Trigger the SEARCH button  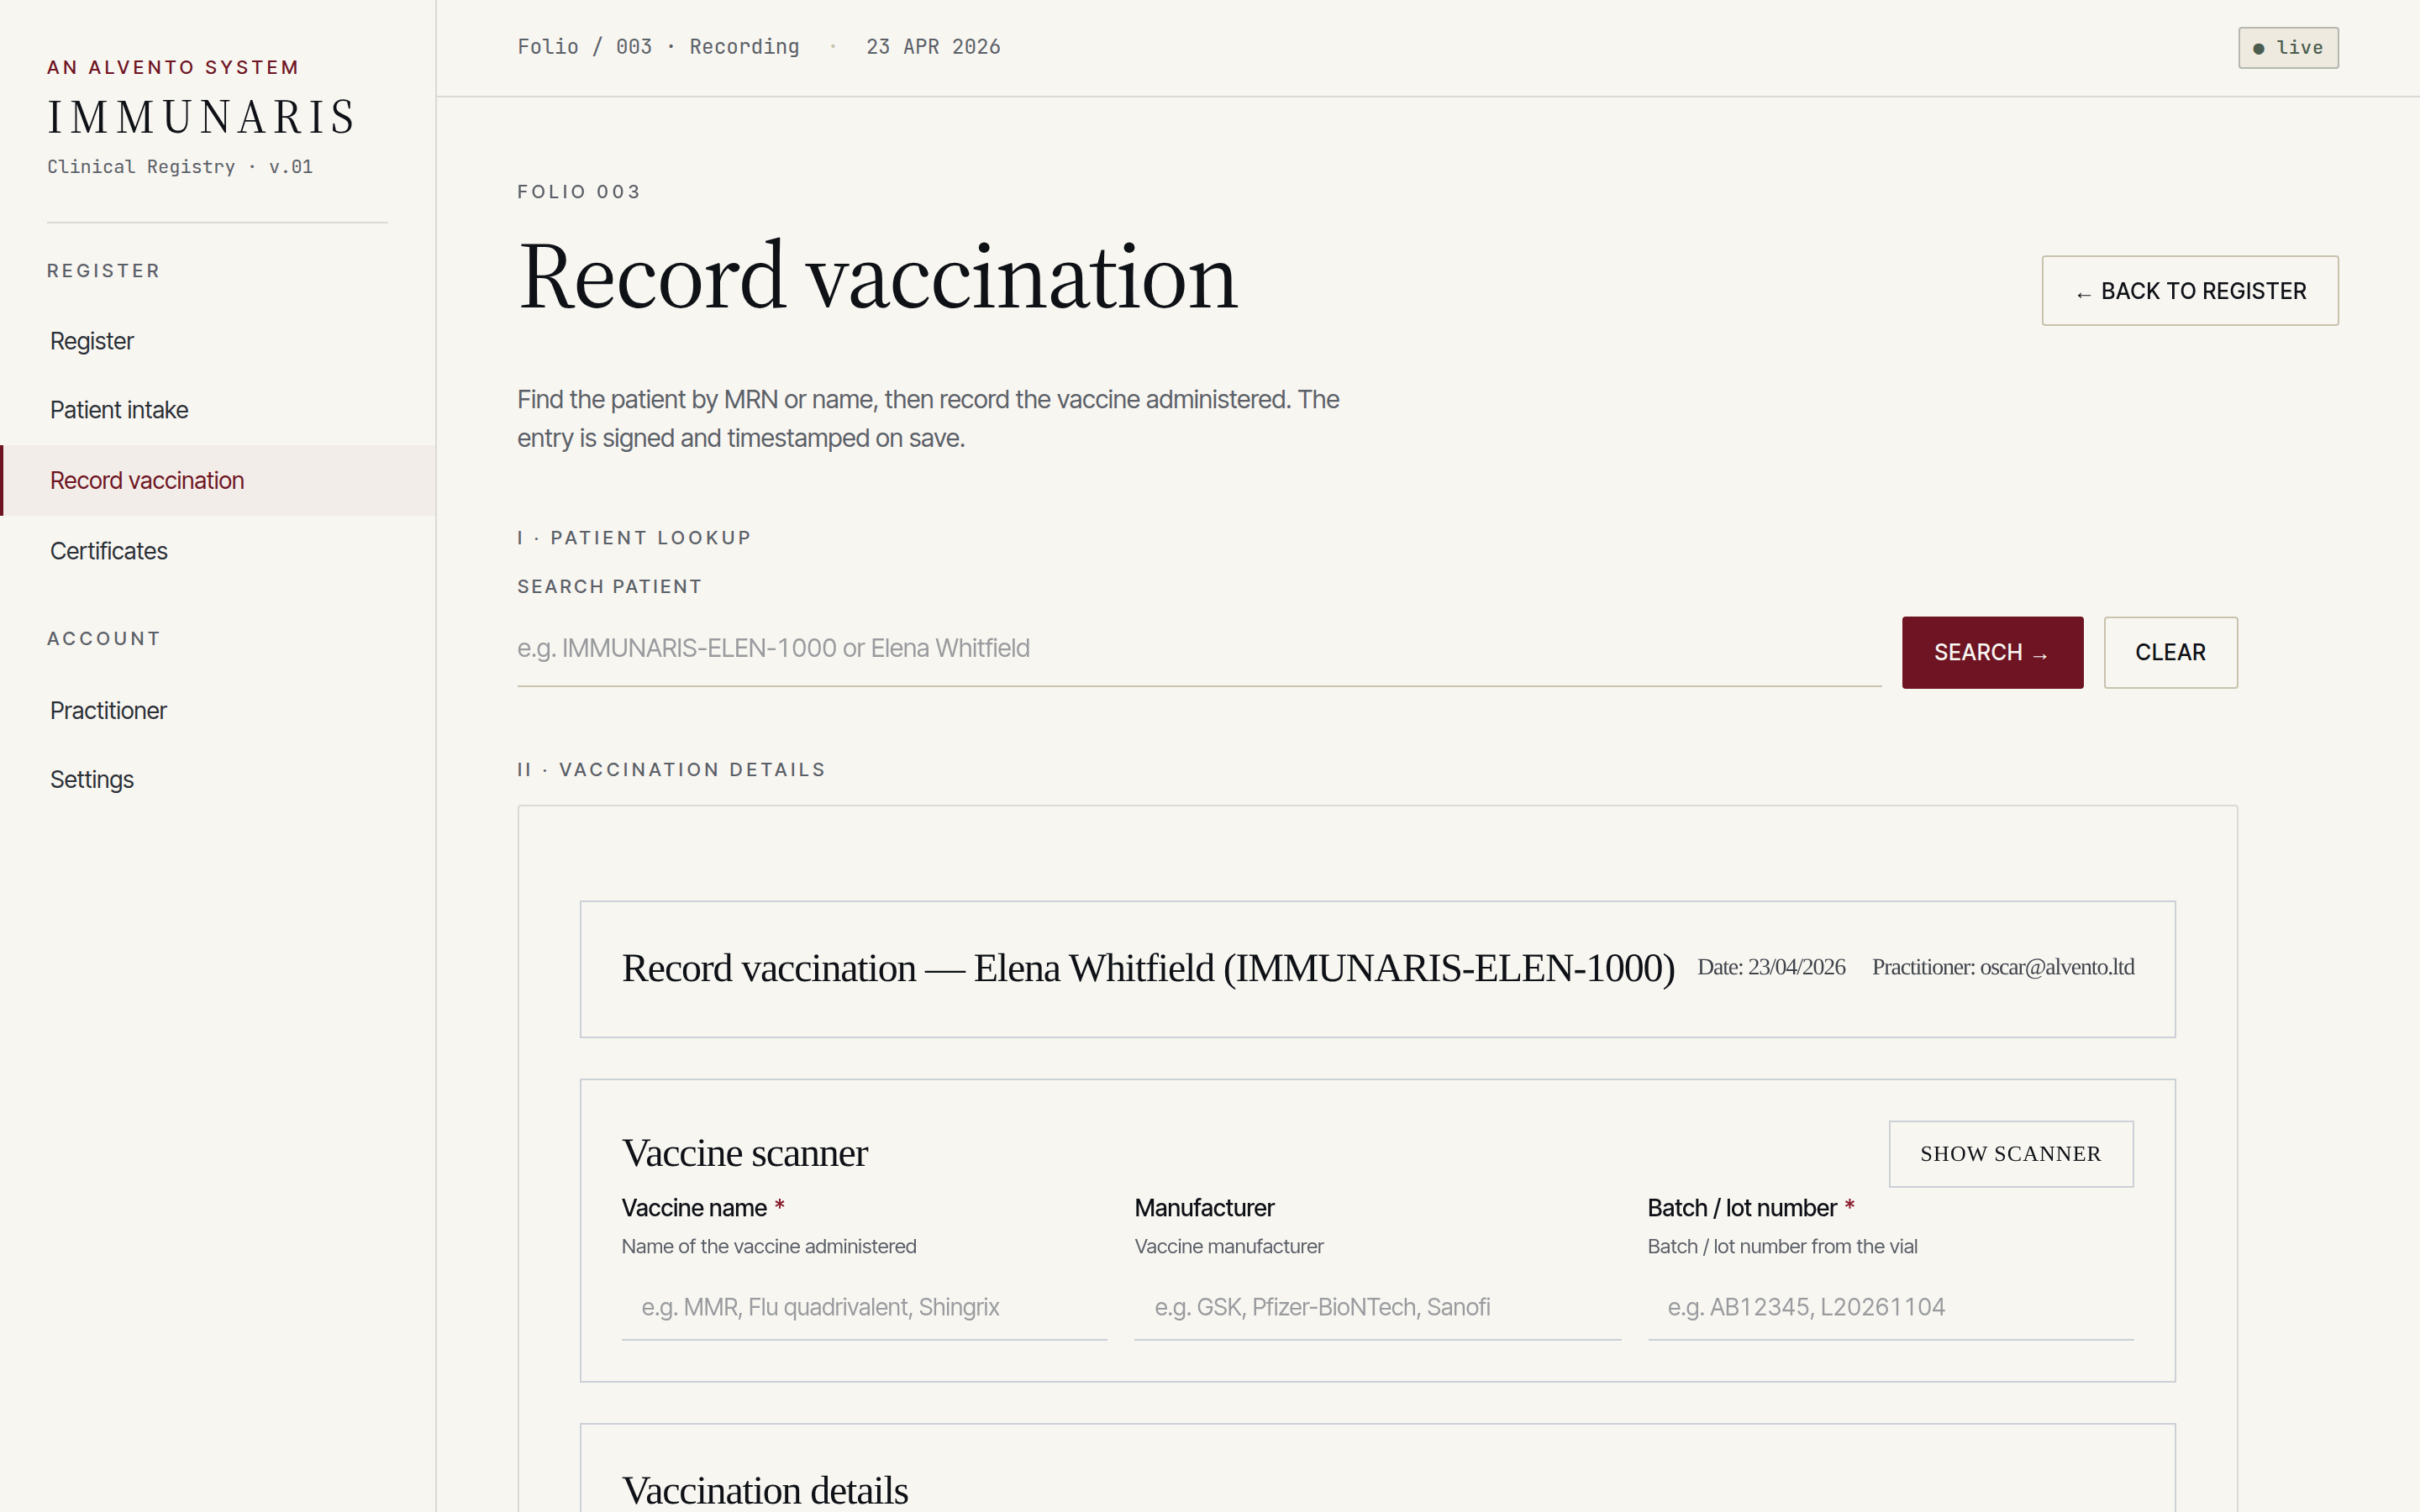(1991, 652)
